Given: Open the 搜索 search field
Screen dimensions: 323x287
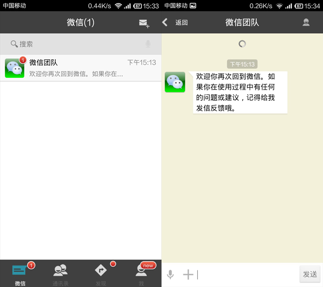Looking at the screenshot, I should (x=81, y=44).
